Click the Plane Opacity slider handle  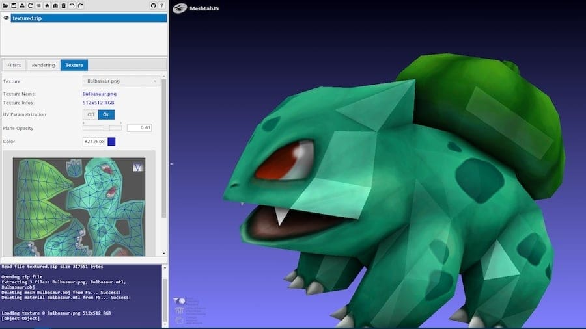pos(107,128)
